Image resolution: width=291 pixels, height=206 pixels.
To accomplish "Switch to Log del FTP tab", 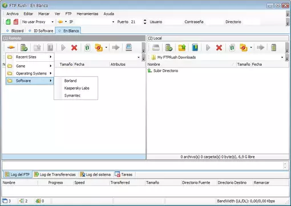I will [18, 175].
